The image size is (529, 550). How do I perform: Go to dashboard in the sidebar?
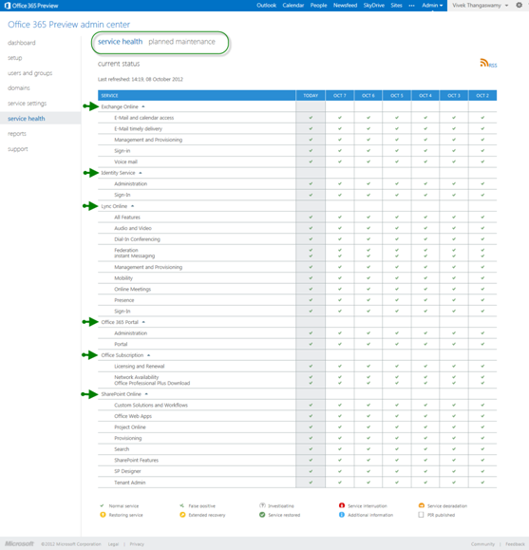[22, 43]
